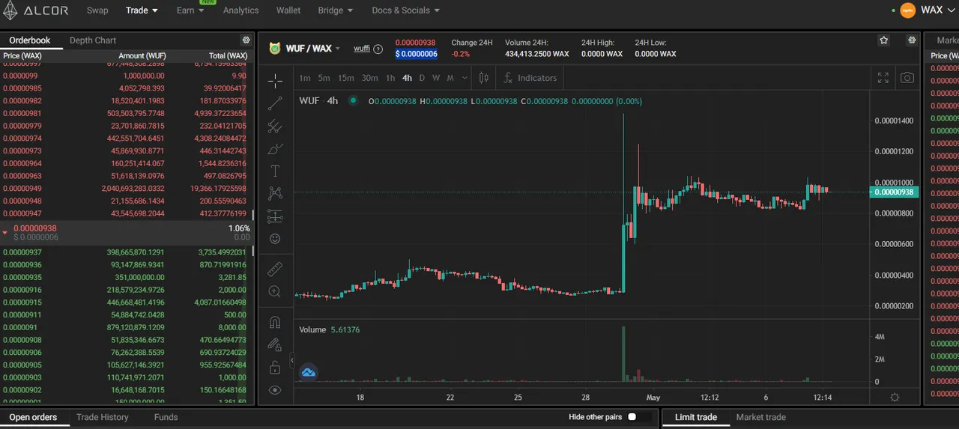The image size is (959, 429).
Task: Select the 30m time interval
Action: 369,78
